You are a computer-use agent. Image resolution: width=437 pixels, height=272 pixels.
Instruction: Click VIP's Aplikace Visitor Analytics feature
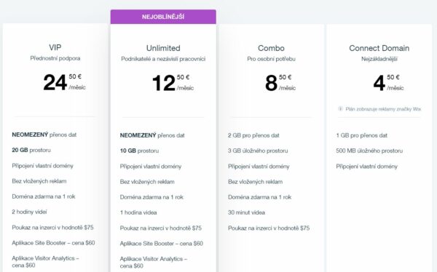tap(45, 262)
